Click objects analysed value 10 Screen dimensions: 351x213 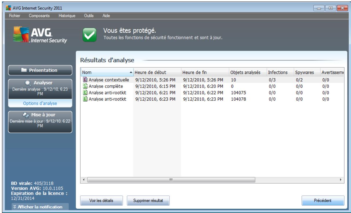[x=233, y=80]
